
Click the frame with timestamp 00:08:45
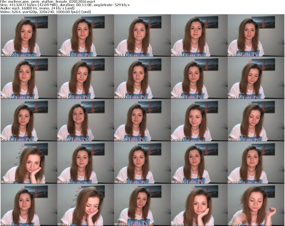coord(29,205)
